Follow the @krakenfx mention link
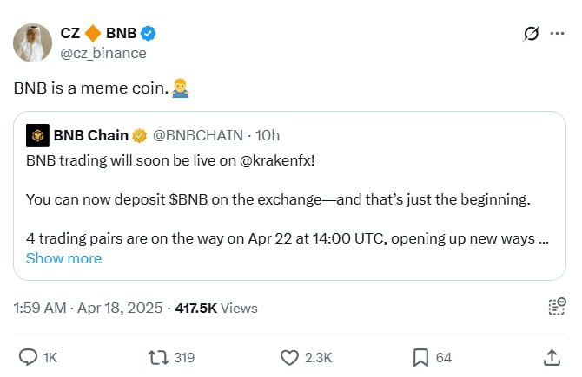Screen dimensions: 582x377 click(x=277, y=160)
